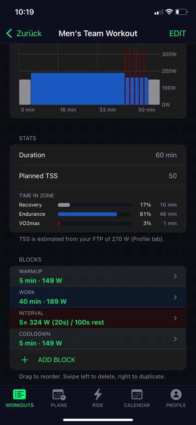Tap the back chevron icon
The width and height of the screenshot is (196, 425).
(x=9, y=34)
